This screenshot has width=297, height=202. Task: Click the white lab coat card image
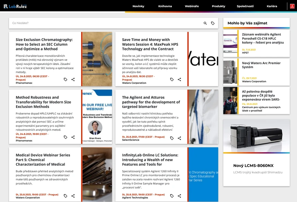coord(203,117)
